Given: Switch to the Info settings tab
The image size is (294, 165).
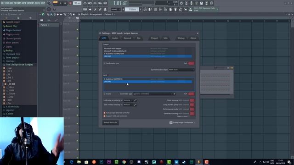Looking at the screenshot, I should coord(165,38).
